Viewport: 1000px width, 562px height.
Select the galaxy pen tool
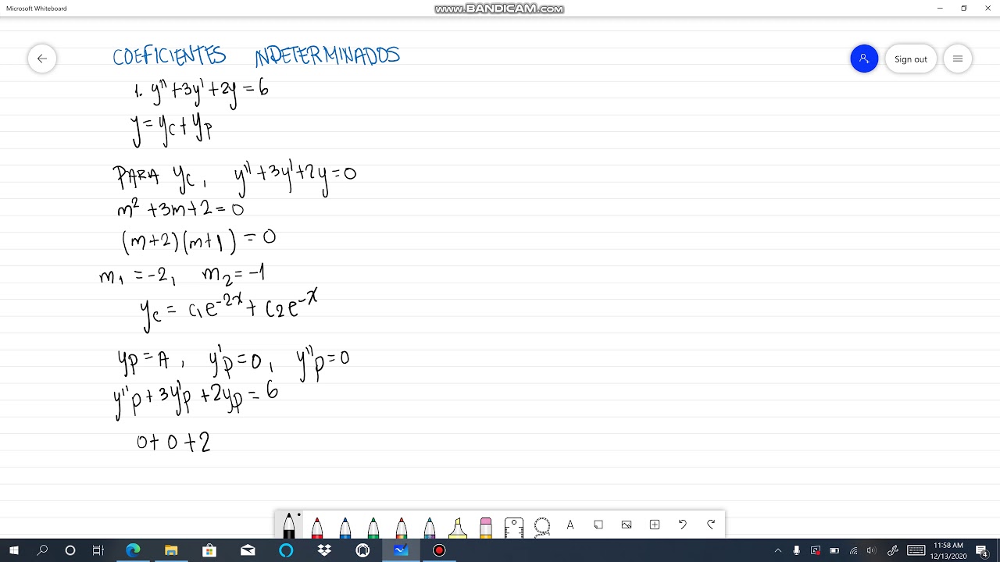430,527
